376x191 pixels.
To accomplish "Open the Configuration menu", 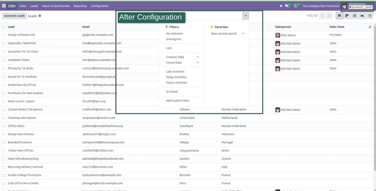I will click(x=100, y=6).
